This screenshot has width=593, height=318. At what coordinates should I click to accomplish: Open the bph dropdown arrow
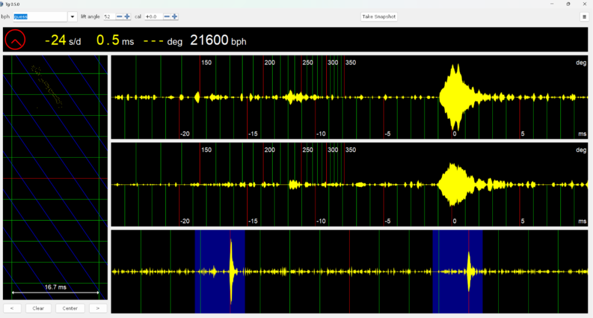pyautogui.click(x=72, y=17)
